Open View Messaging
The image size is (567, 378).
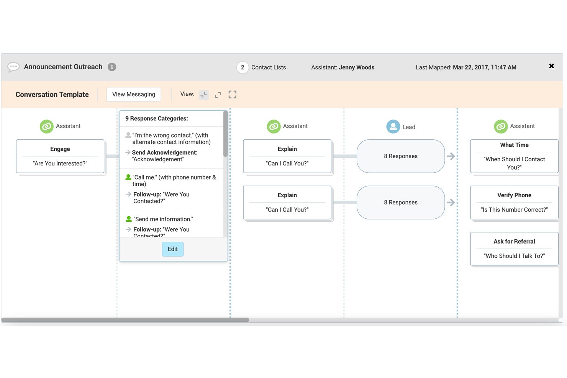pos(134,95)
